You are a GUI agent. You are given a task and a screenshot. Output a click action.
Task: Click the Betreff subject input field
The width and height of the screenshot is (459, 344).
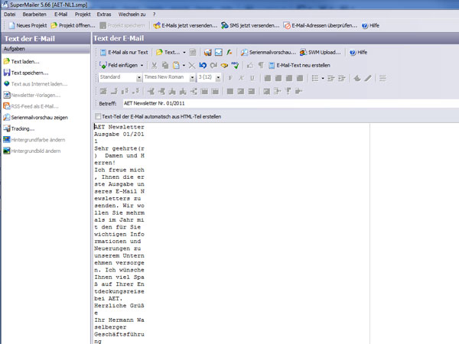pos(291,103)
